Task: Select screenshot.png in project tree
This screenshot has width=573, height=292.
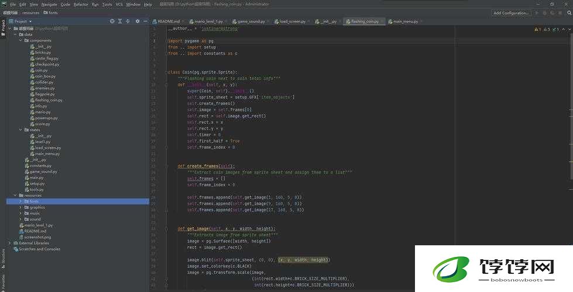Action: pyautogui.click(x=35, y=237)
